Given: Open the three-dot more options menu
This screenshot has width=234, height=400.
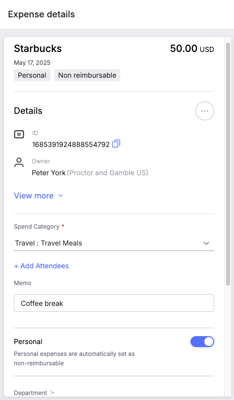Looking at the screenshot, I should [205, 111].
